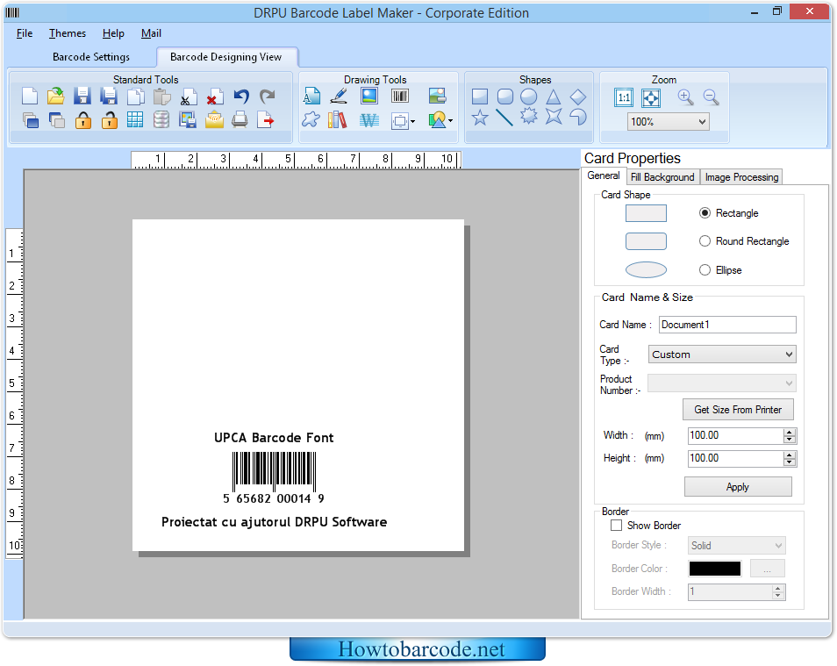Expand the frame tool dropdown arrow
837x666 pixels.
412,122
